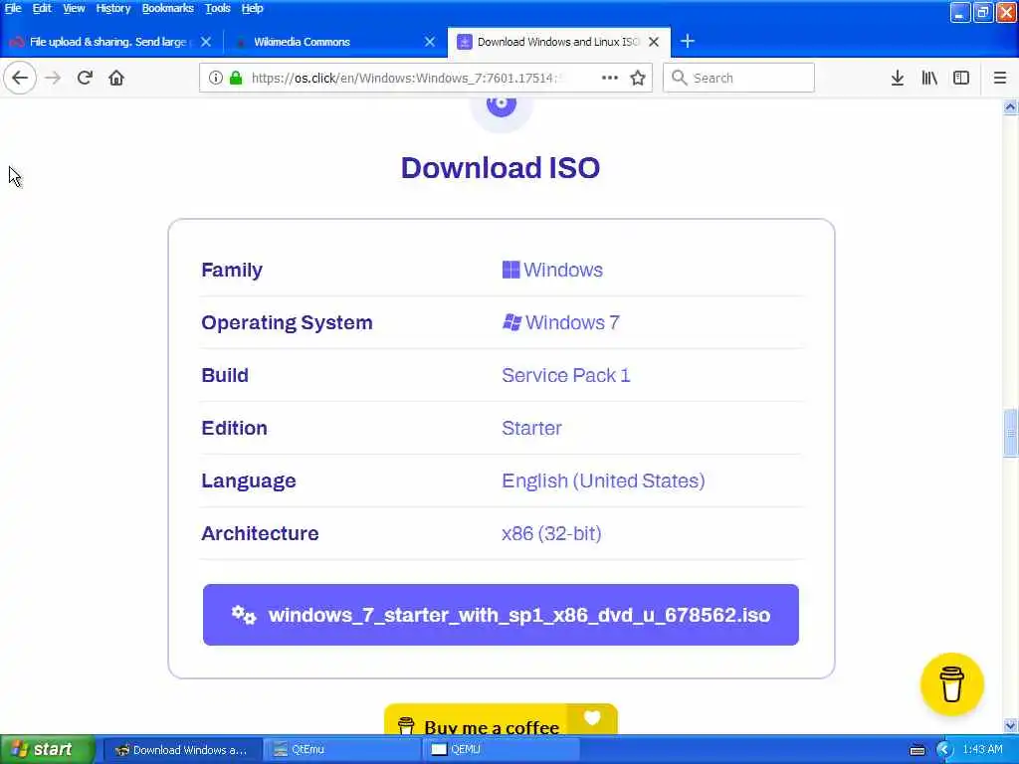Open the Bookmarks menu
This screenshot has height=764, width=1019.
click(167, 8)
